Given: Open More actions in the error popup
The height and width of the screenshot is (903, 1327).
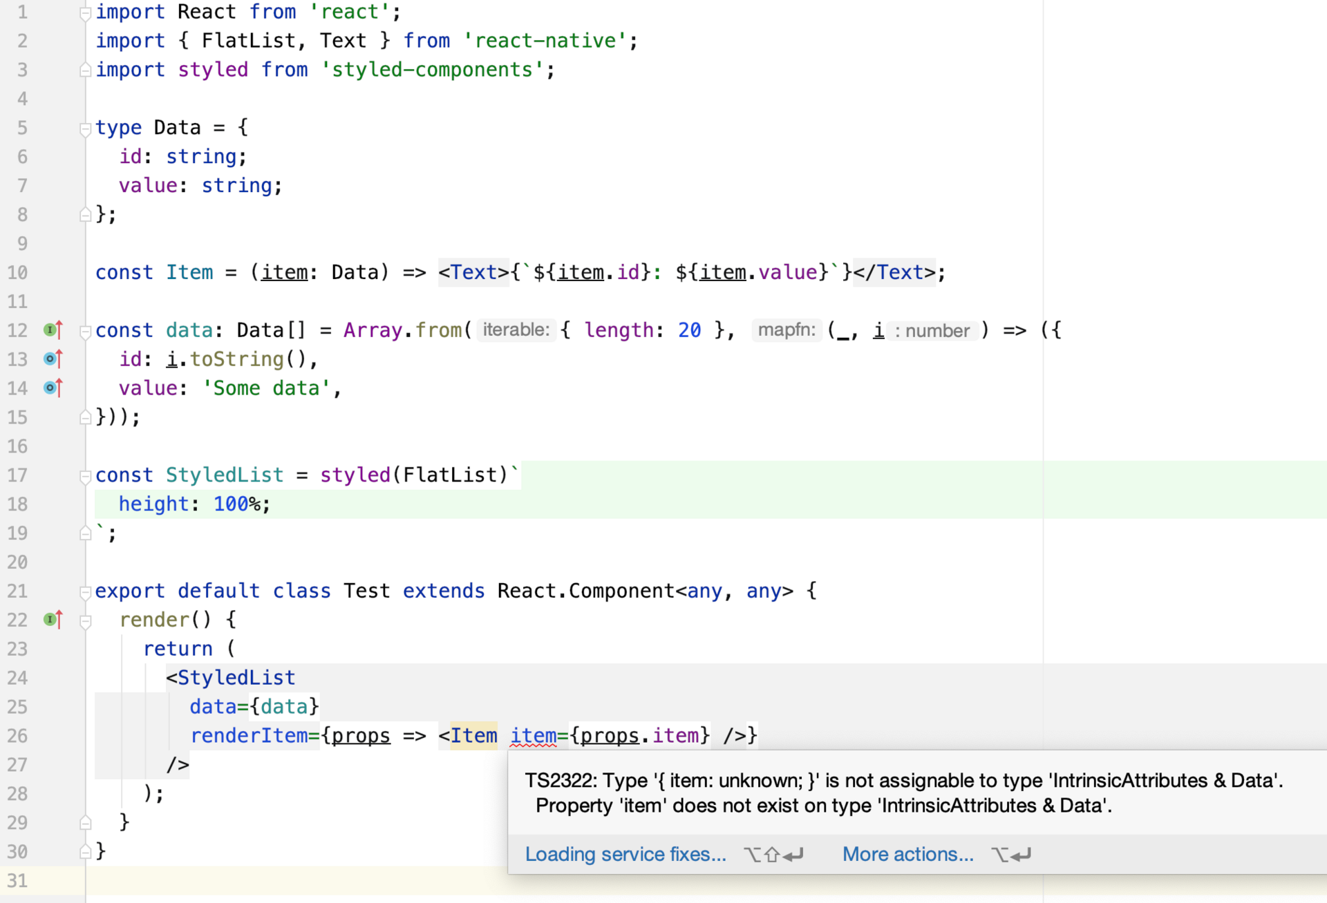Looking at the screenshot, I should (908, 855).
